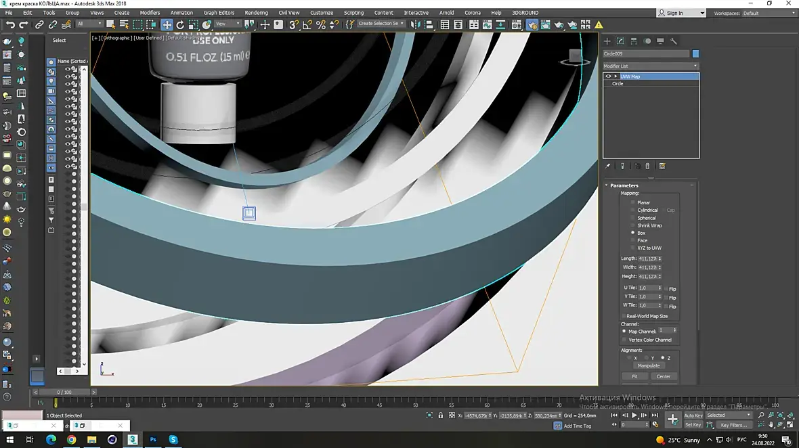Click the object color swatch next to Circle009
The height and width of the screenshot is (448, 799).
(695, 53)
